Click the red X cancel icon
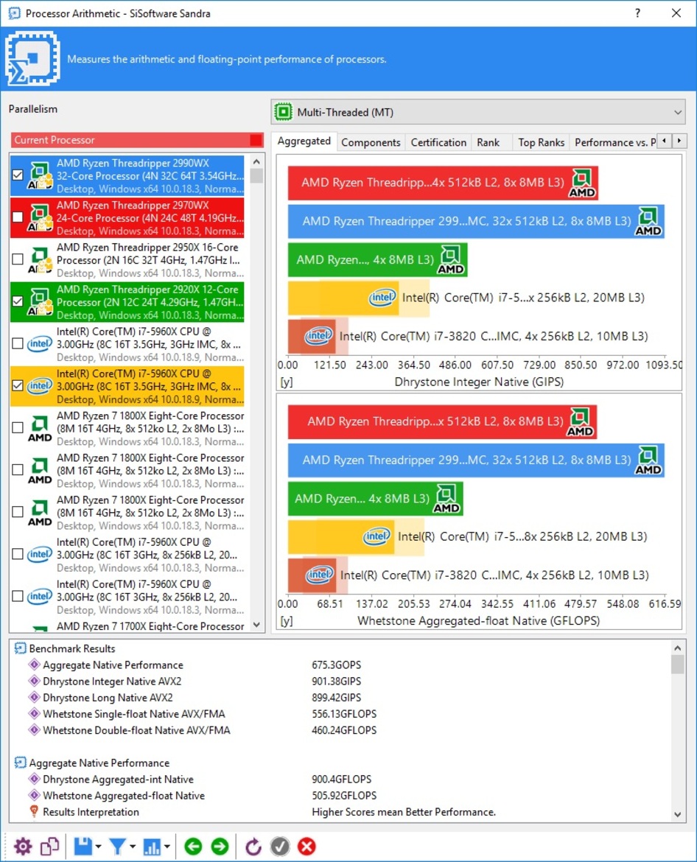The height and width of the screenshot is (862, 697). point(307,846)
